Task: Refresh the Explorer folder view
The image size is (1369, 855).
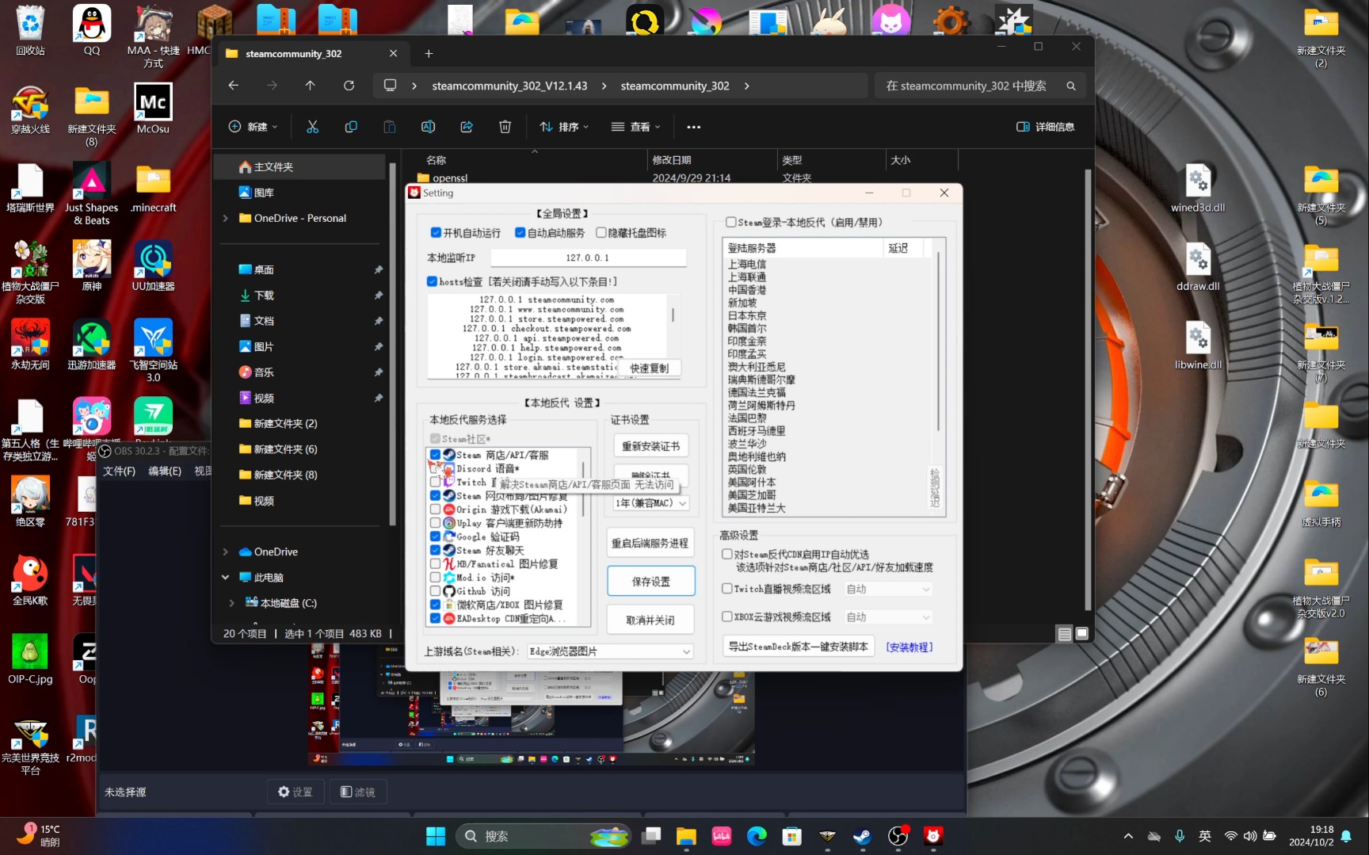Action: point(349,86)
